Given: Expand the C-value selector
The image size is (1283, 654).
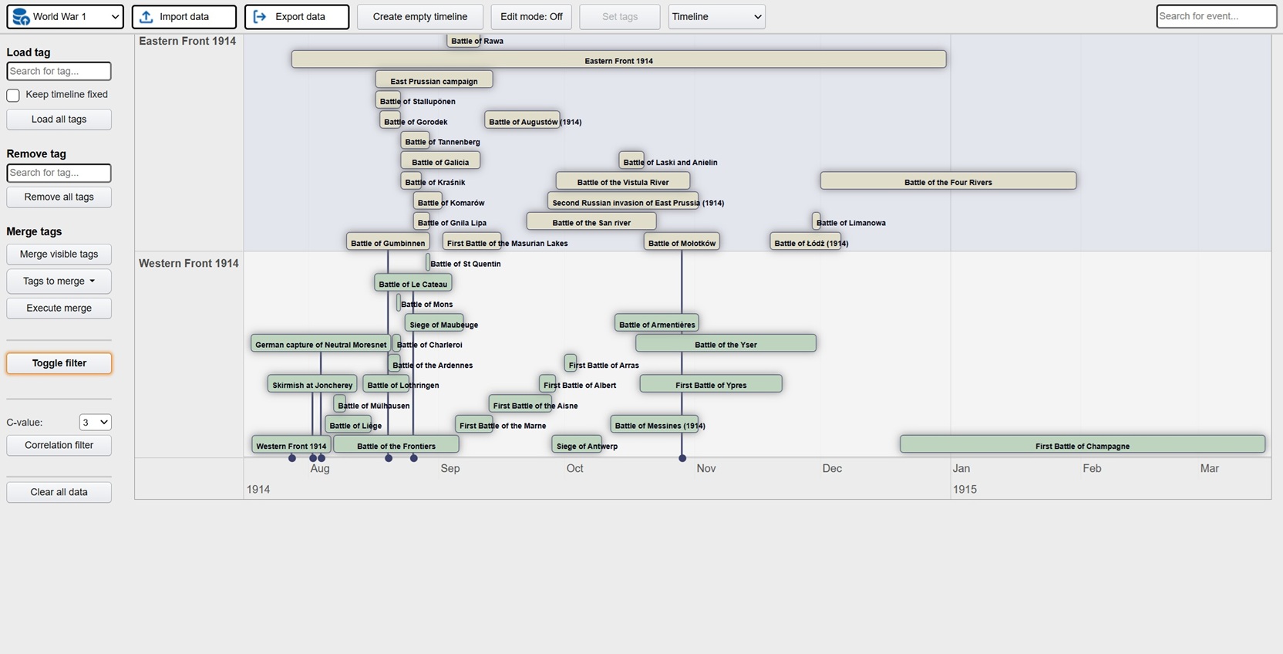Looking at the screenshot, I should (x=96, y=422).
